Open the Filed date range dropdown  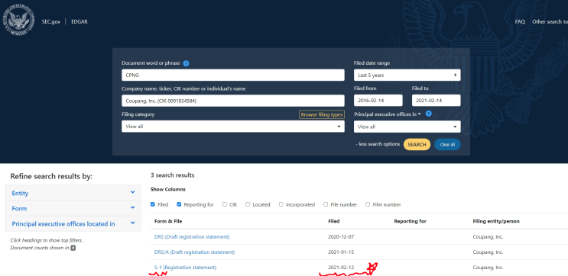(407, 75)
